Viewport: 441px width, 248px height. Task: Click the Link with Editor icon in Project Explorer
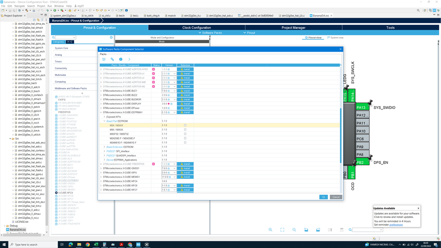(x=38, y=20)
